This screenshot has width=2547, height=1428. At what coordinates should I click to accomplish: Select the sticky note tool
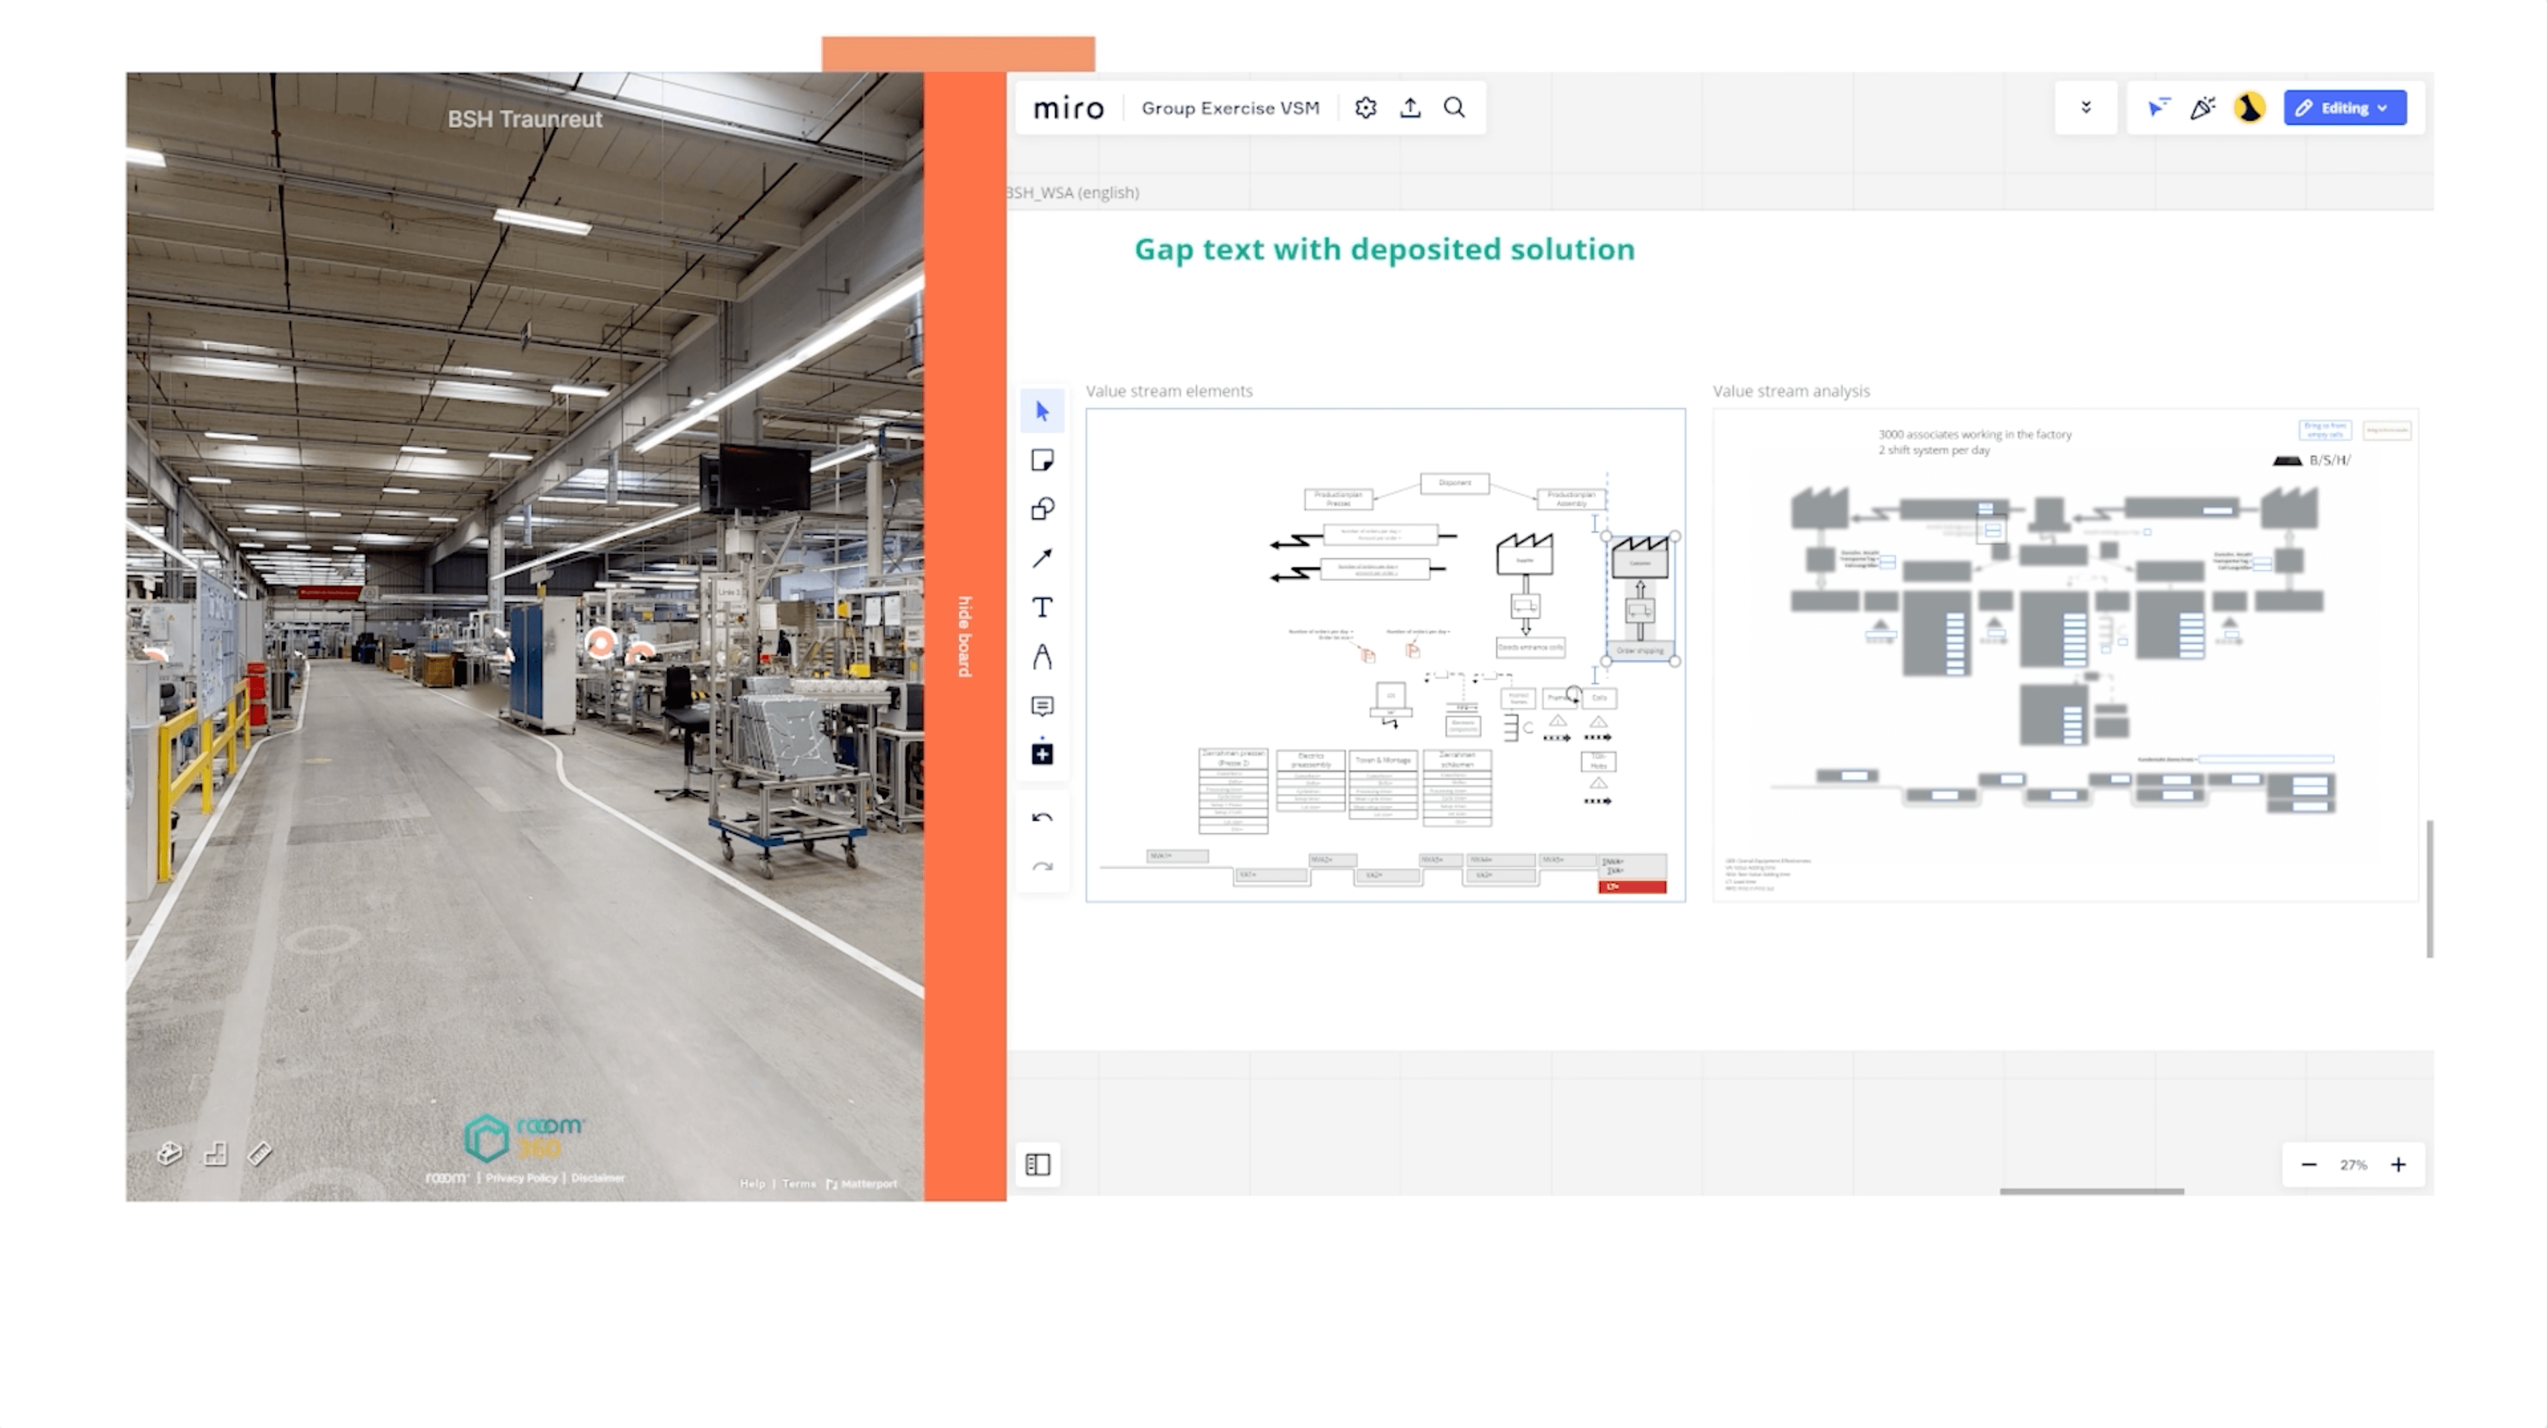(1042, 460)
